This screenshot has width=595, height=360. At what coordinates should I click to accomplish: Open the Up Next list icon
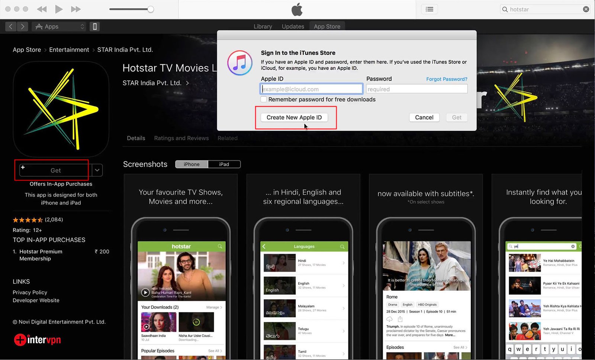pyautogui.click(x=429, y=9)
